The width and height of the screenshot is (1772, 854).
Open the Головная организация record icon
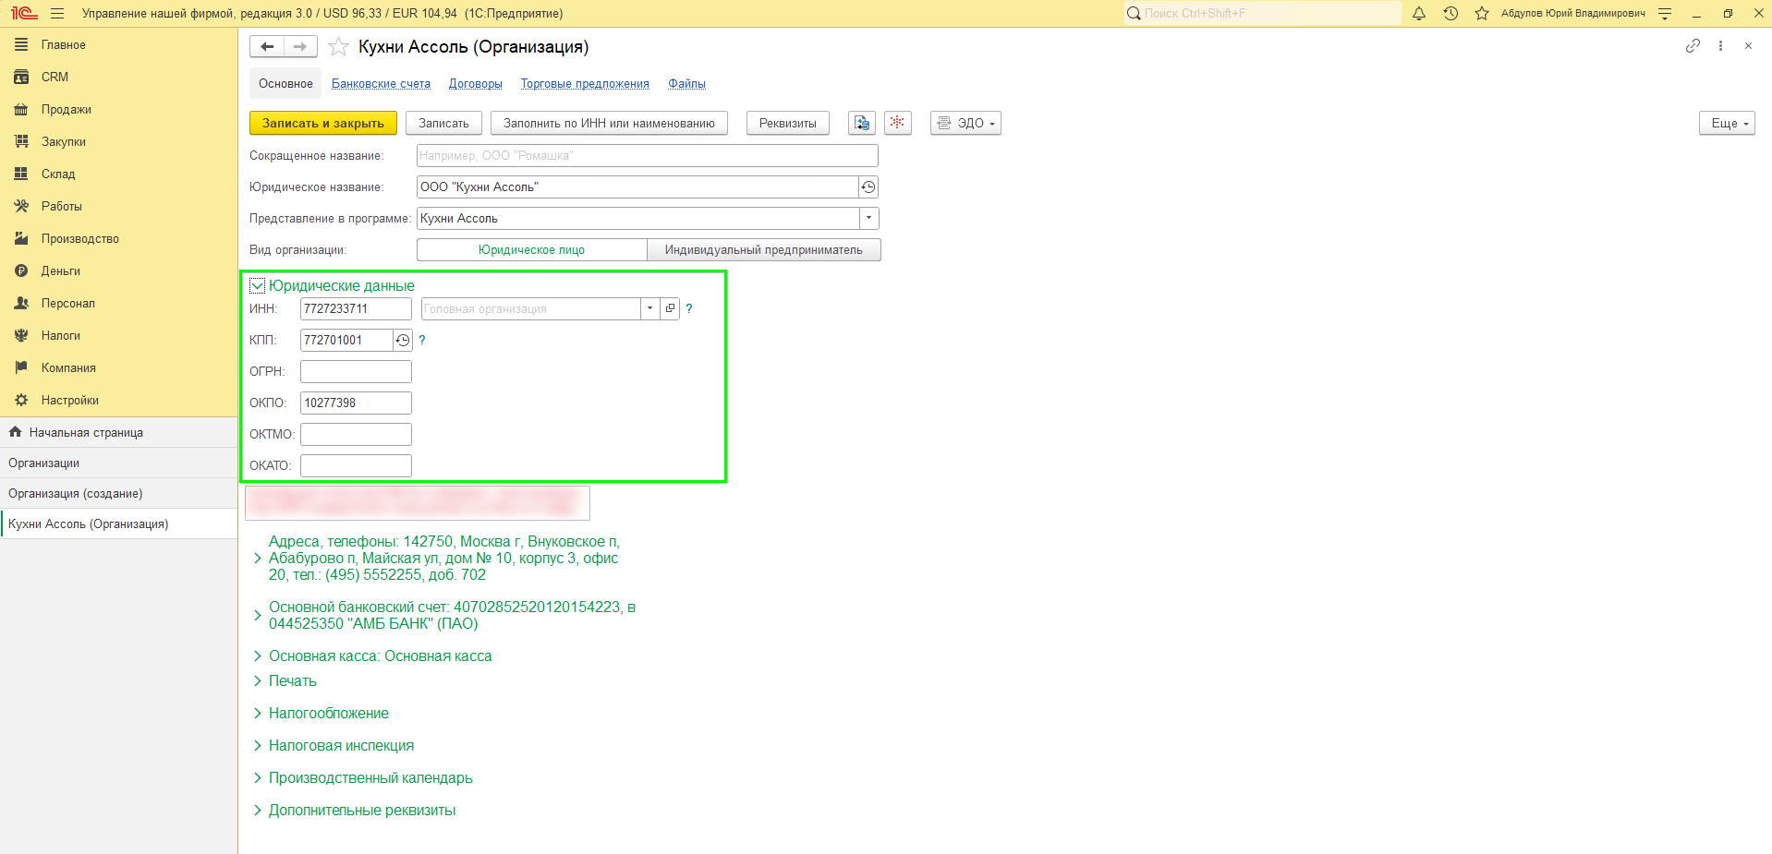click(671, 309)
